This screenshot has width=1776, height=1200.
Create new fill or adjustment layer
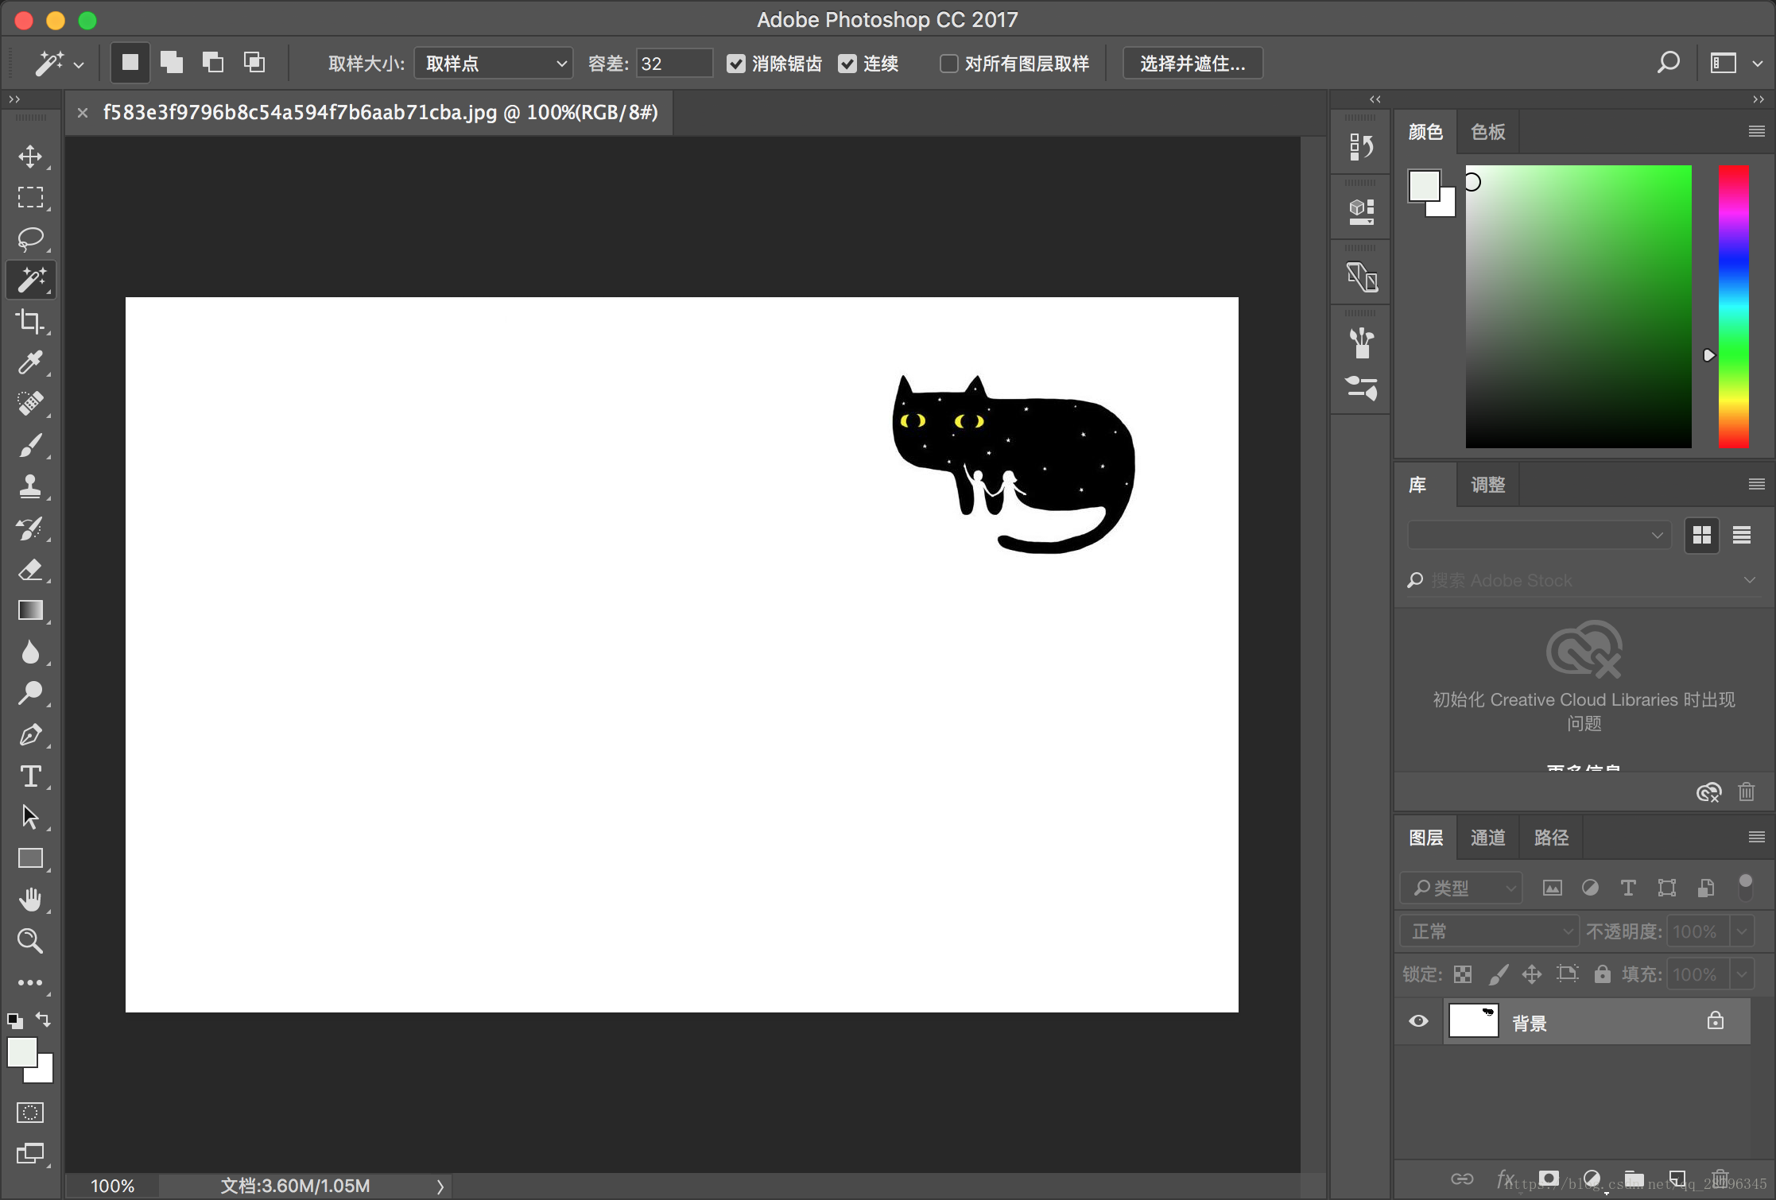point(1591,1178)
